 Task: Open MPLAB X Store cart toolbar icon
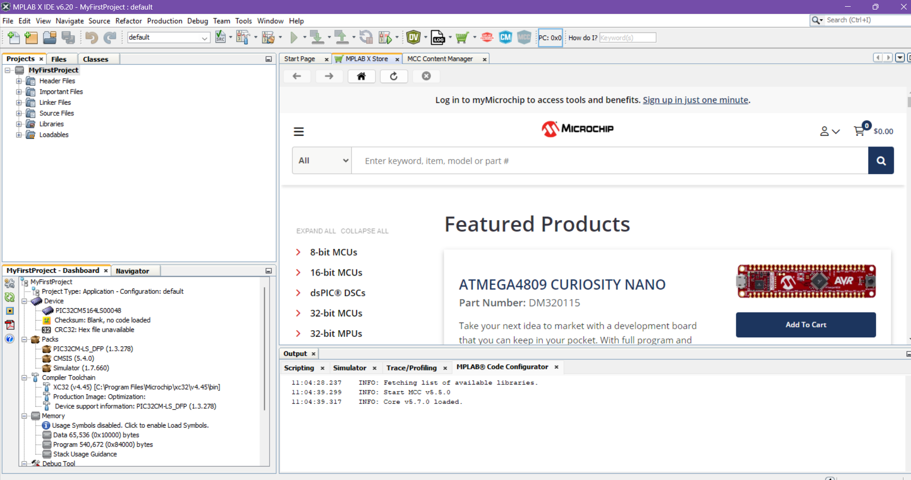(462, 37)
